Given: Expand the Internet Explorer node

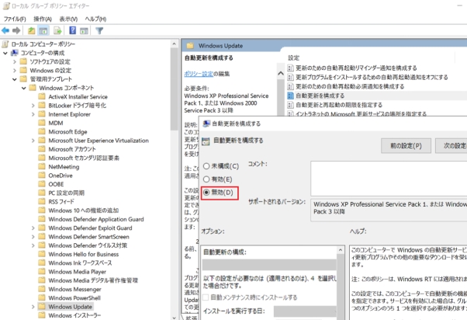Looking at the screenshot, I should 33,114.
